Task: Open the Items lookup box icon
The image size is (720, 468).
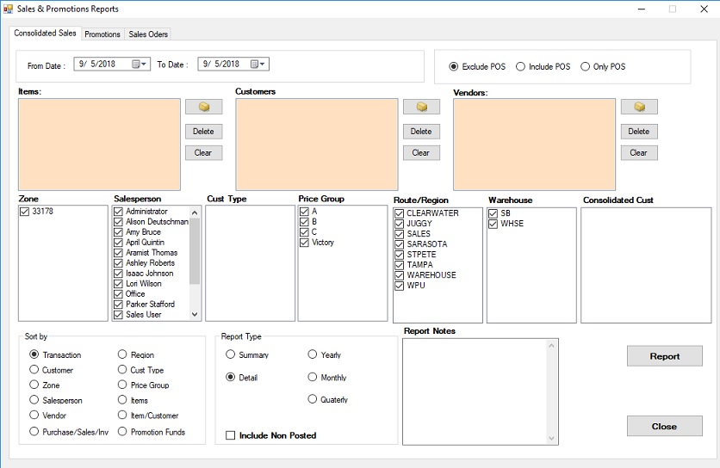Action: [204, 107]
